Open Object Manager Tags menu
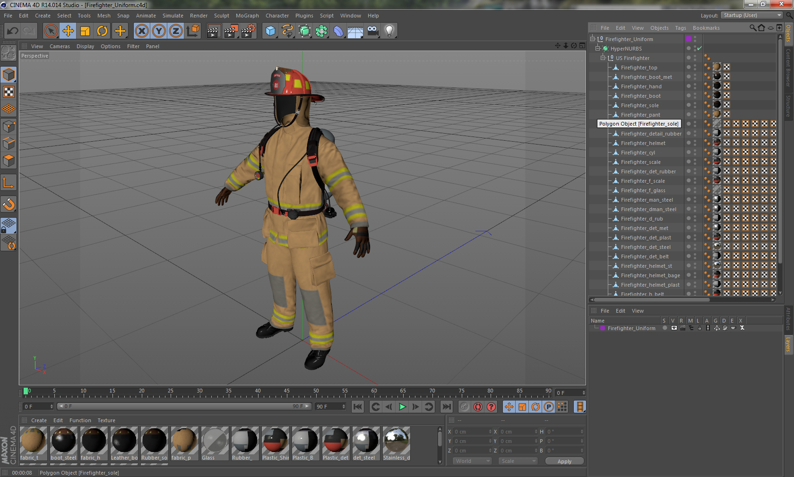This screenshot has height=477, width=794. [x=680, y=28]
